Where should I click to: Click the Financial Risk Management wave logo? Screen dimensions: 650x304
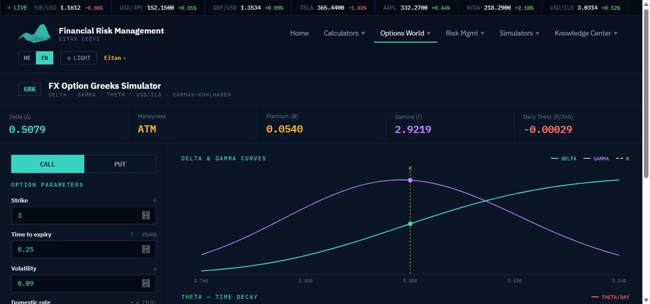[35, 33]
